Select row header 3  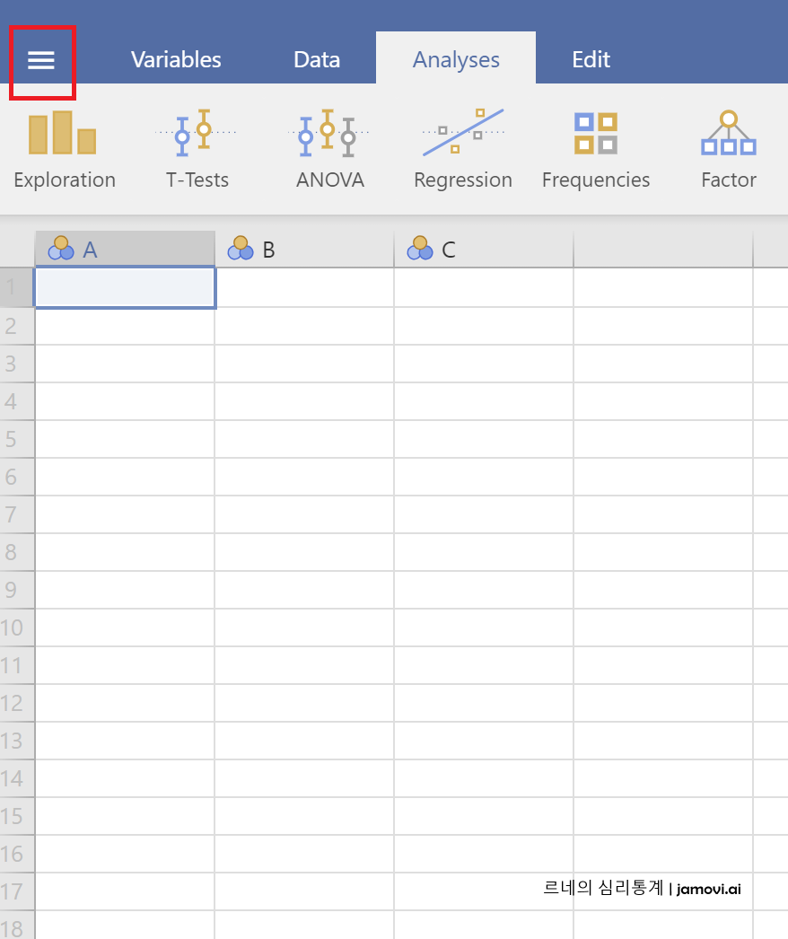(x=17, y=364)
